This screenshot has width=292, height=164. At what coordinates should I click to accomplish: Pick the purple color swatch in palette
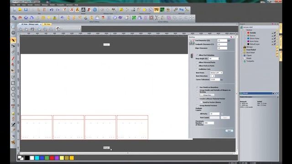click(x=57, y=158)
